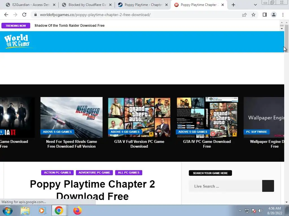Open Chrome three-dot menu
Screen dimensions: 289x216
click(x=283, y=15)
